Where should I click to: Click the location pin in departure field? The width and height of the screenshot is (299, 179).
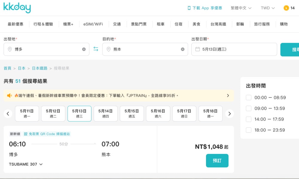10,49
